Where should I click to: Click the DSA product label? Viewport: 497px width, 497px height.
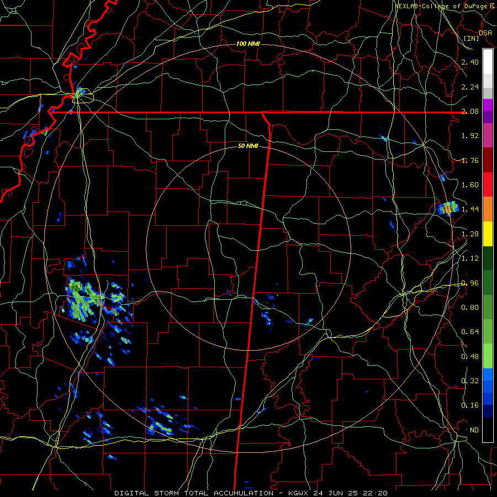pyautogui.click(x=485, y=33)
